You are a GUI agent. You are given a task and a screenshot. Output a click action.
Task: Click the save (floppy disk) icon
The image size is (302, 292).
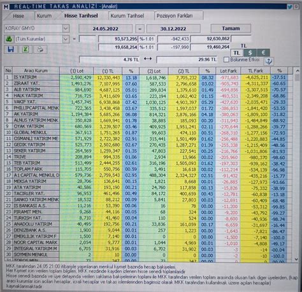pyautogui.click(x=11, y=50)
